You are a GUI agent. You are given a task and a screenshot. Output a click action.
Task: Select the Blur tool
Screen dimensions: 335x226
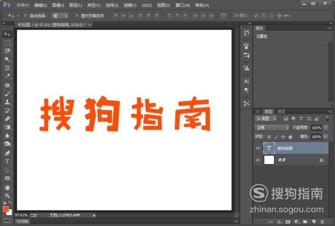[7, 136]
